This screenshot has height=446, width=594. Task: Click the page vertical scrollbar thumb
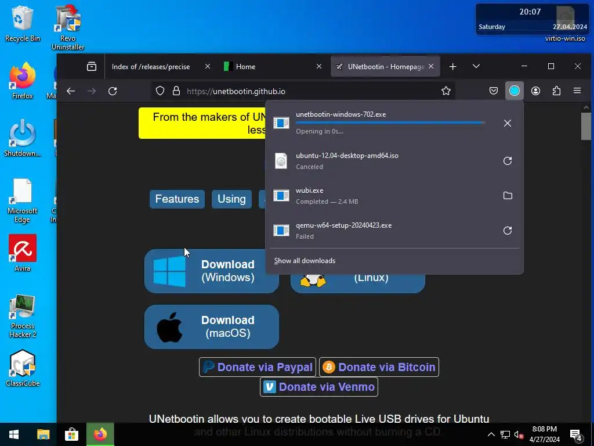[586, 126]
